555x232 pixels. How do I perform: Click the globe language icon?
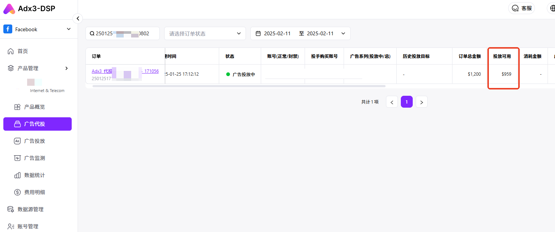click(x=552, y=8)
